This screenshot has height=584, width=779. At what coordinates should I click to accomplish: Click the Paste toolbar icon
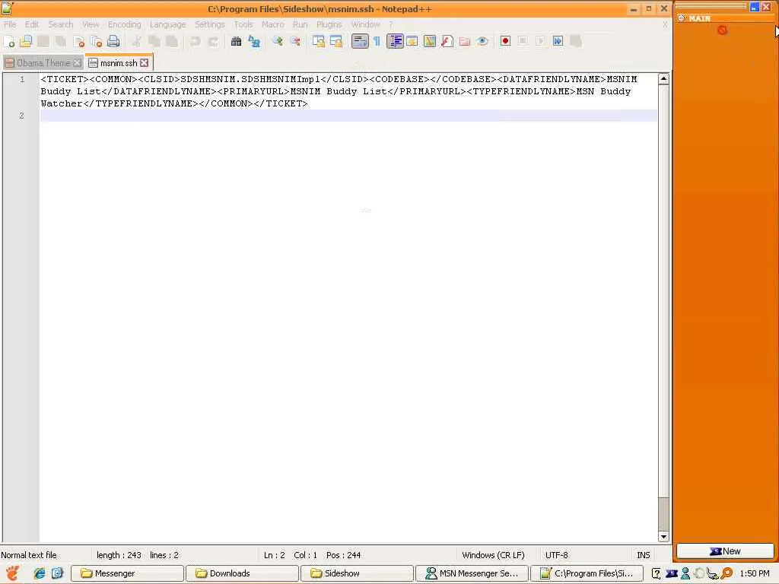tap(172, 41)
